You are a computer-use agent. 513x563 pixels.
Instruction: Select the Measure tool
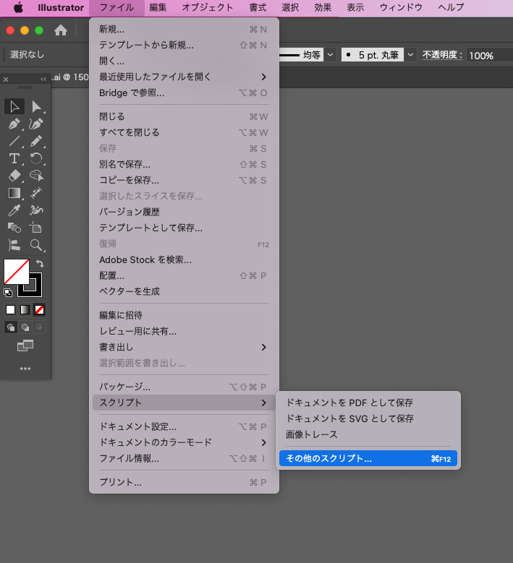pos(36,193)
